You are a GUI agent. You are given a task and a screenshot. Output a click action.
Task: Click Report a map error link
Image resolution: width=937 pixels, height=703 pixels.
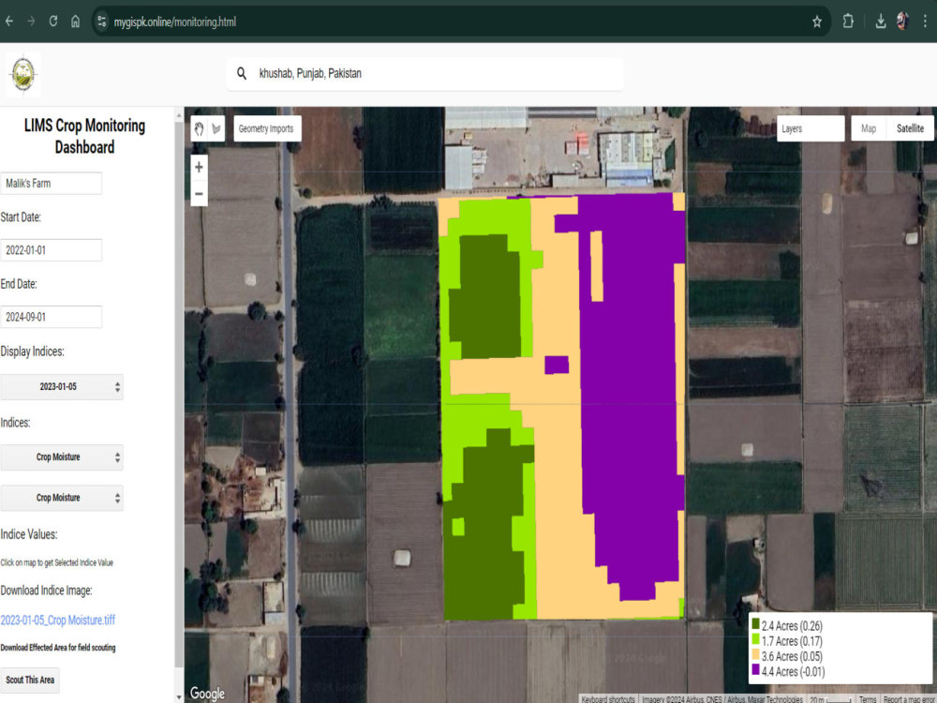tap(908, 699)
